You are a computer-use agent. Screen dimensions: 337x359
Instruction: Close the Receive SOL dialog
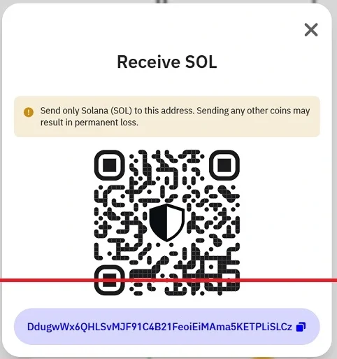(x=311, y=29)
